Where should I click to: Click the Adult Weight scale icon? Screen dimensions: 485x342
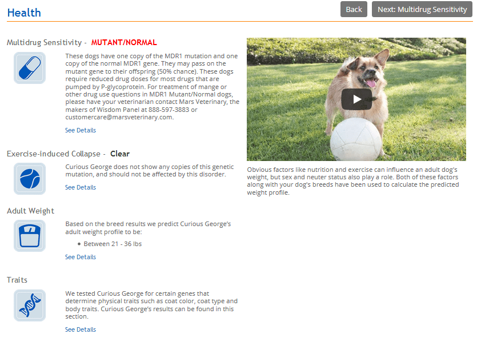[x=30, y=236]
